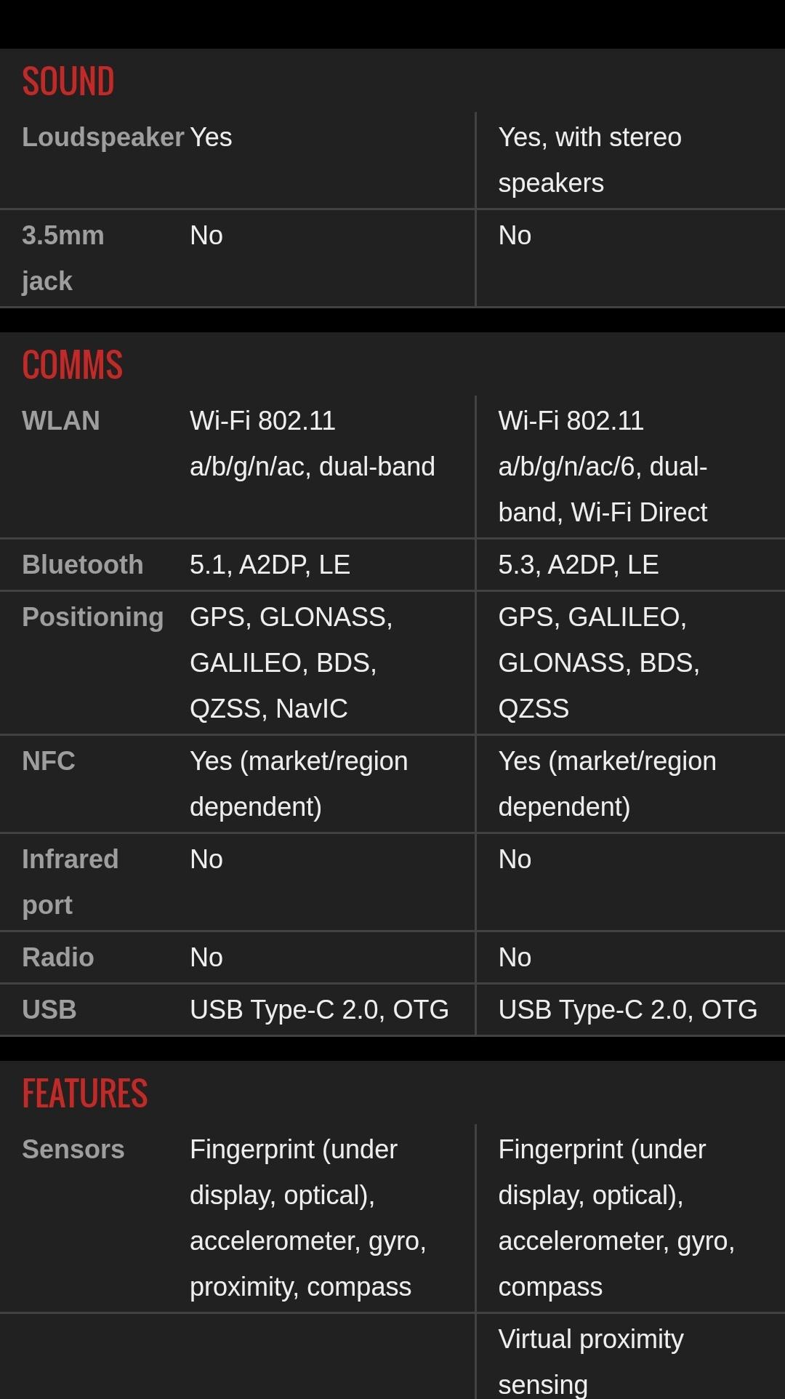Screen dimensions: 785x1399
Task: Select the 'Yes, with stereo speakers' cell
Action: [589, 160]
